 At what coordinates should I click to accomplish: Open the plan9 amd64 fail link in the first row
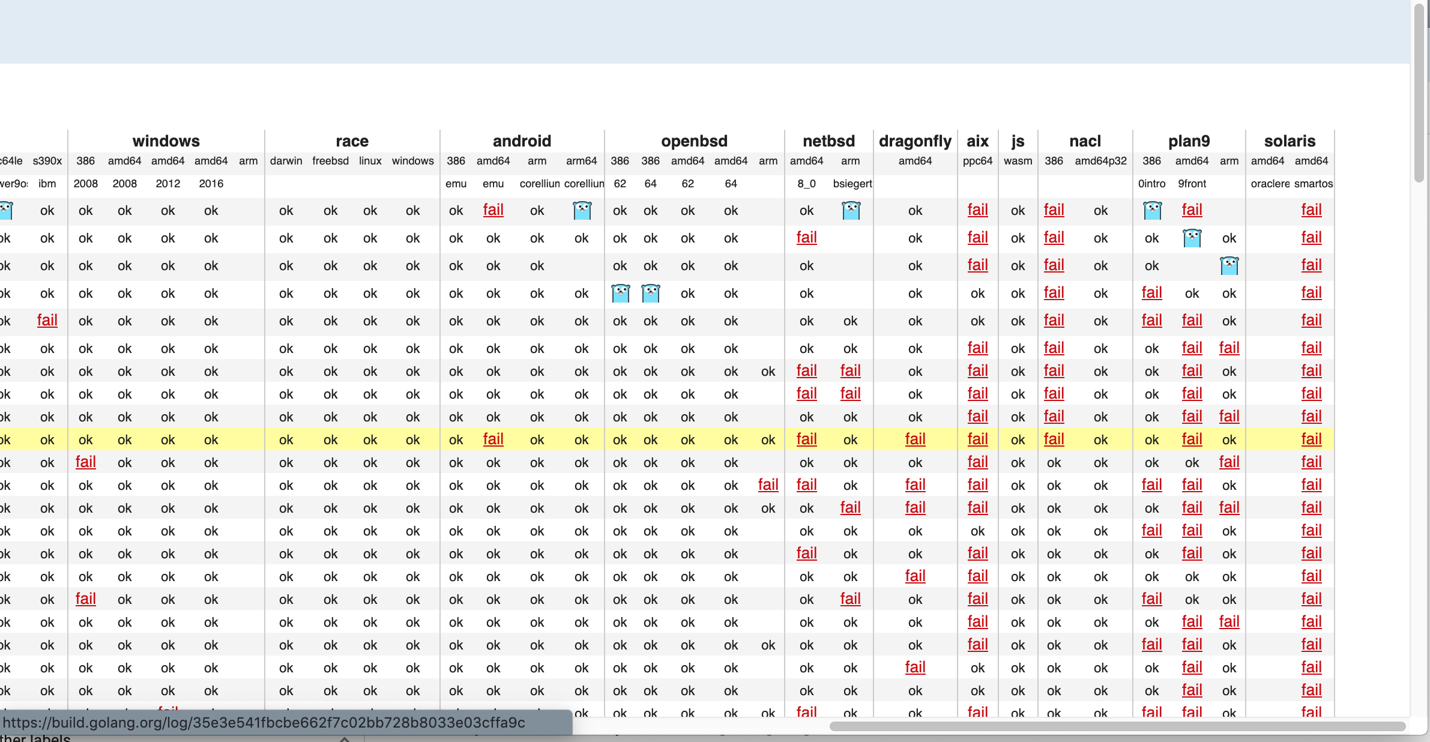1192,210
